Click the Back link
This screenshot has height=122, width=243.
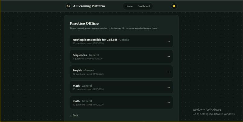click(x=74, y=115)
